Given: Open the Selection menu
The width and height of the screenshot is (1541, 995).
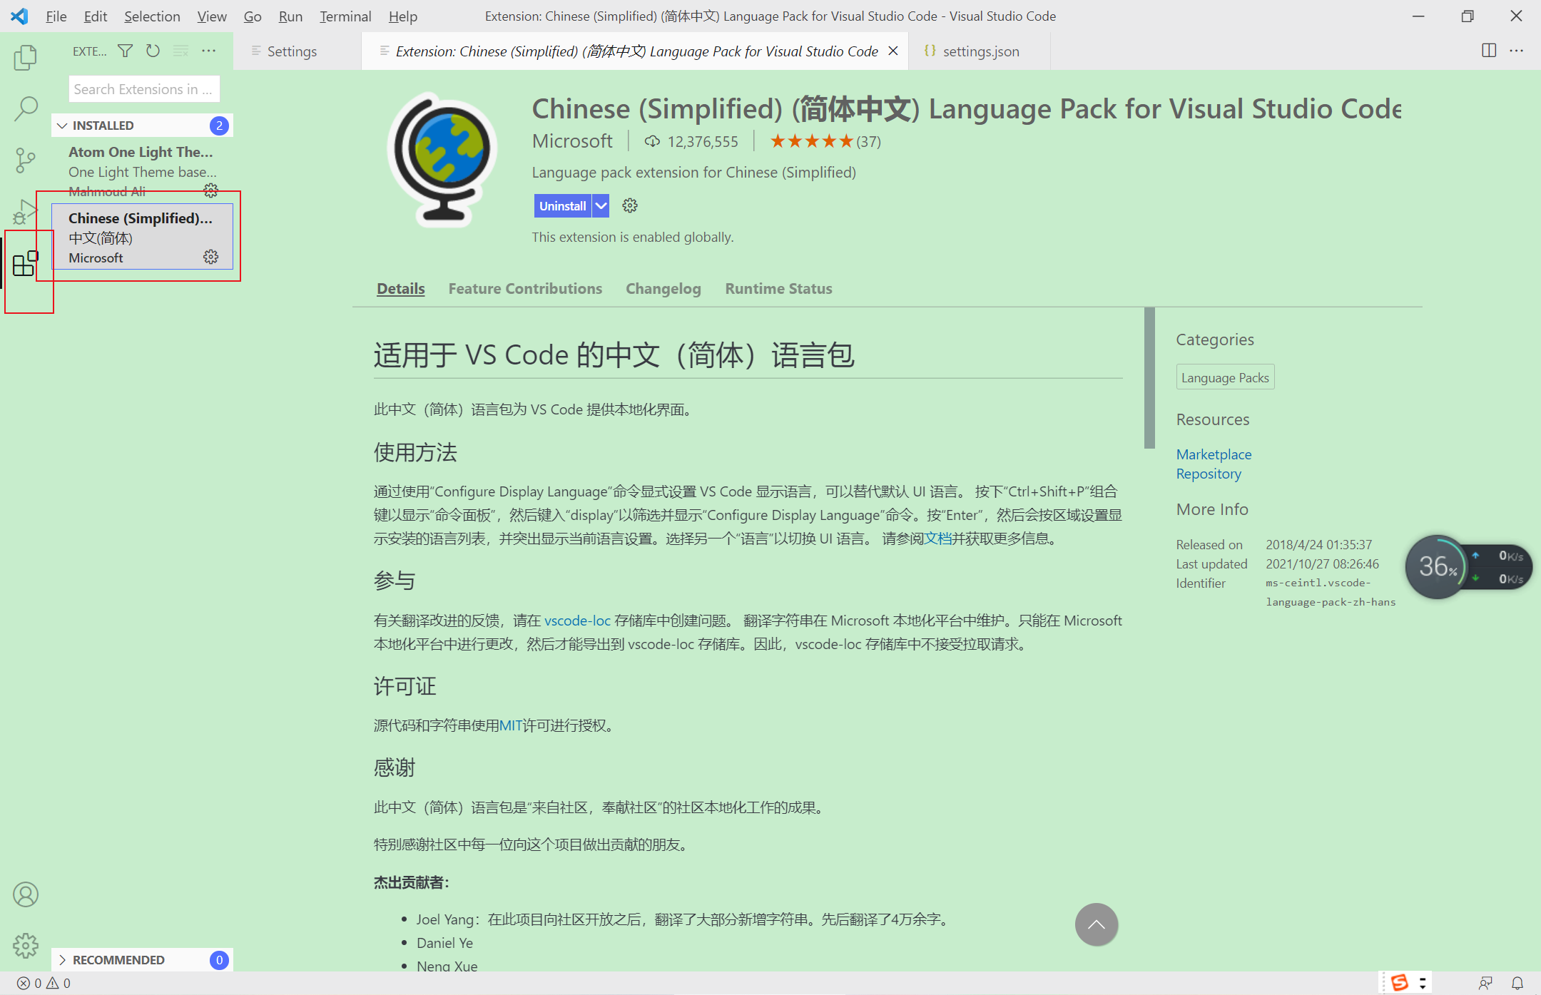Looking at the screenshot, I should point(152,16).
